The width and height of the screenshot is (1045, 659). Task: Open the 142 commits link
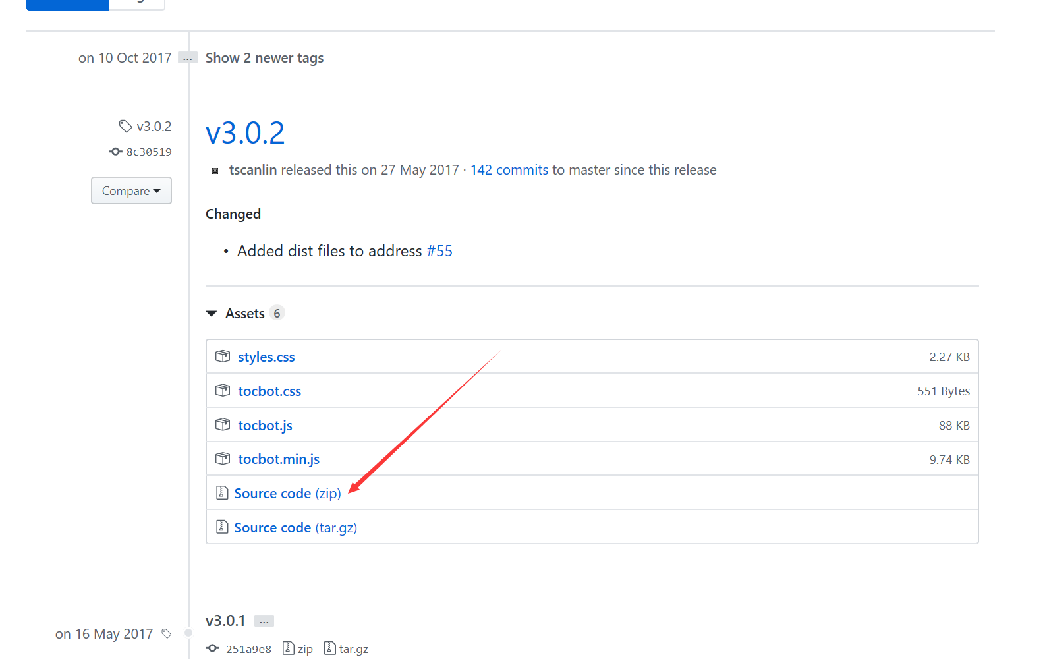coord(509,170)
